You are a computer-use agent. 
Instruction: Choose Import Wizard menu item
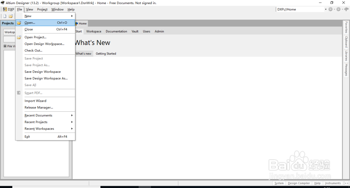[x=45, y=101]
